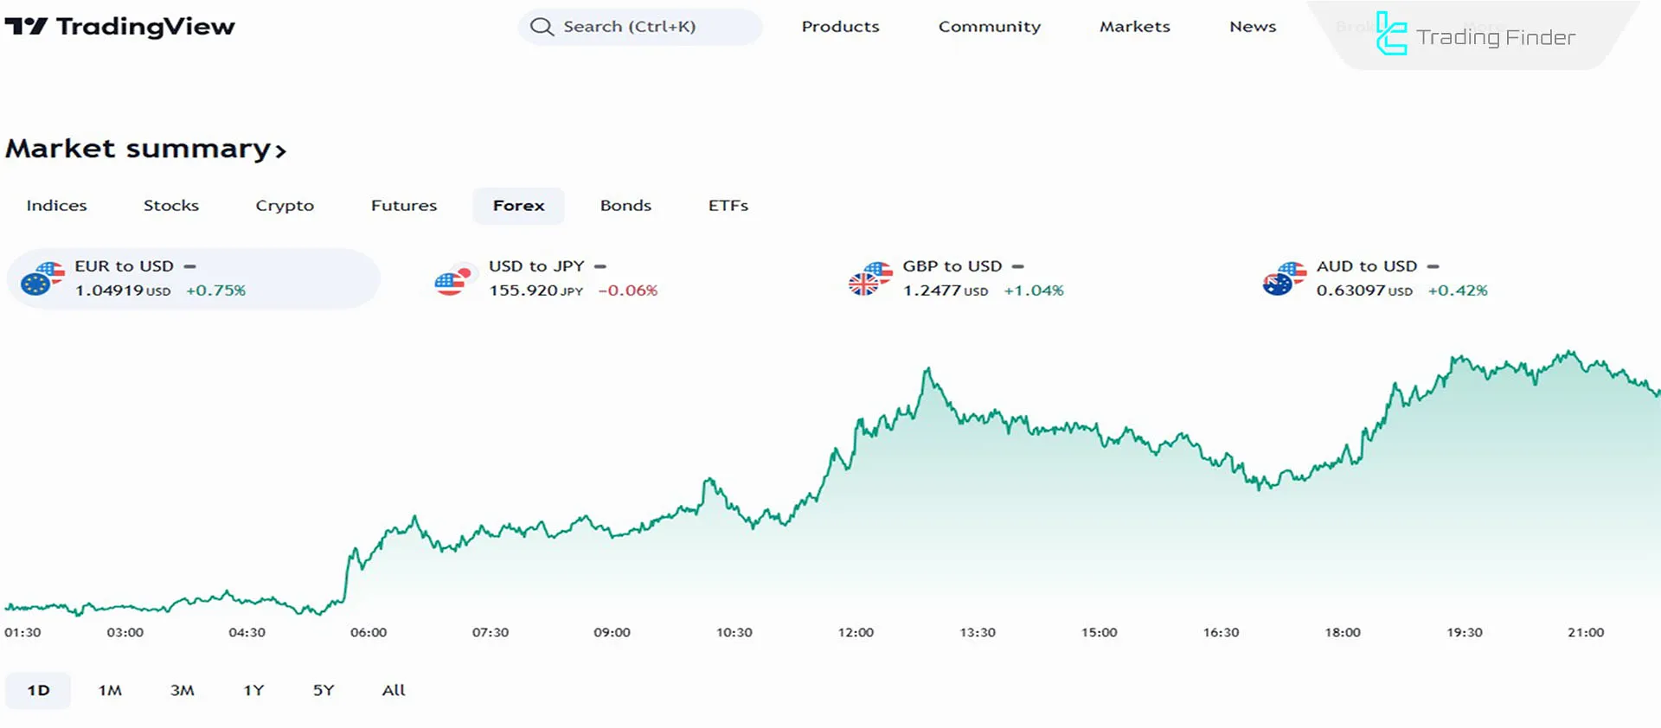1661x728 pixels.
Task: Open the Products menu
Action: pyautogui.click(x=840, y=27)
